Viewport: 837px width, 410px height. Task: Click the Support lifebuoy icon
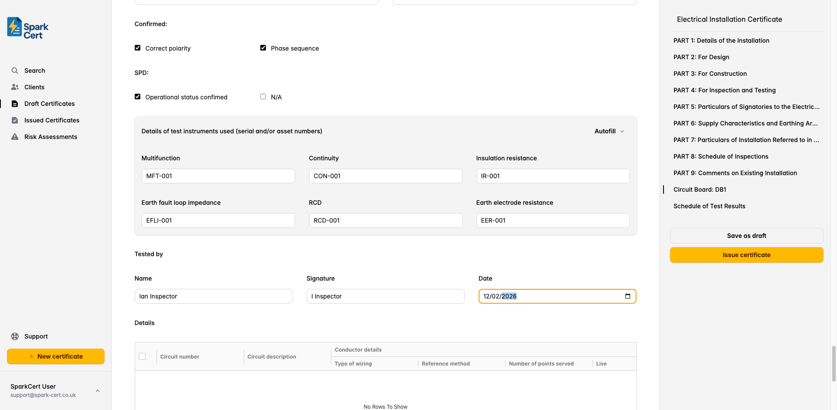[15, 336]
